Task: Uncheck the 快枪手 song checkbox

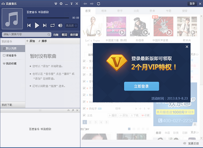Action: (84, 108)
